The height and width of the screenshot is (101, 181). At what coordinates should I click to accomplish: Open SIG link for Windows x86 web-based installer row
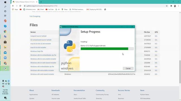point(156,74)
